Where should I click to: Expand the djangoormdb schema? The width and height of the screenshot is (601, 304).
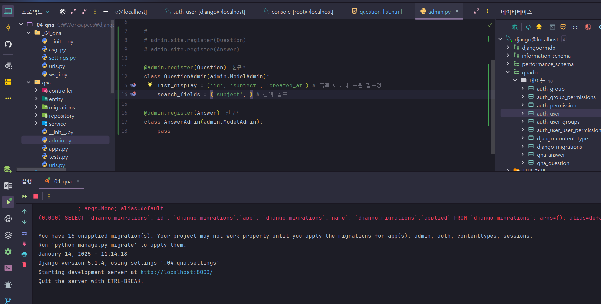point(508,48)
